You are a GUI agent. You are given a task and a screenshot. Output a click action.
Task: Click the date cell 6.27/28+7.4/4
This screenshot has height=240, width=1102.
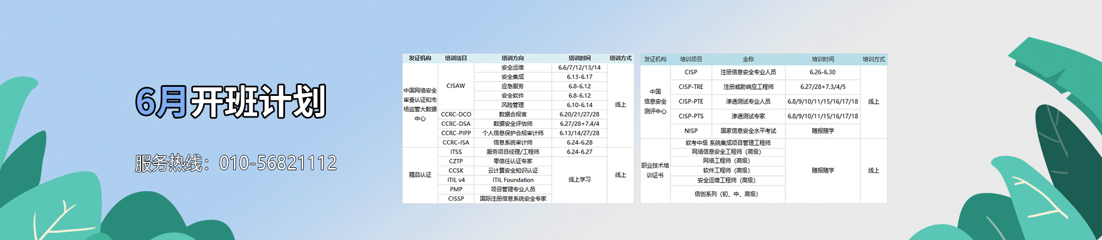pos(579,124)
